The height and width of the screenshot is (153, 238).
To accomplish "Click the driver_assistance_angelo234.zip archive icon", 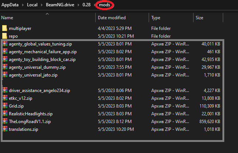I will [x=5, y=91].
